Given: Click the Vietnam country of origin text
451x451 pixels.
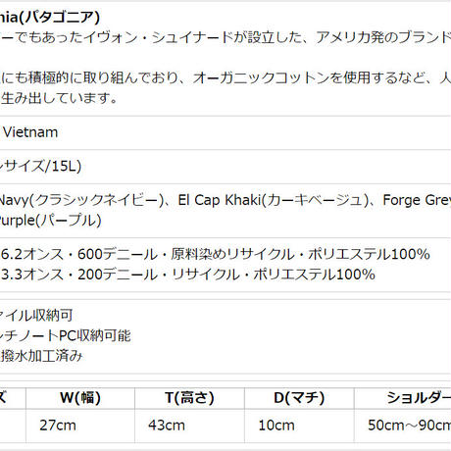Looking at the screenshot, I should (x=30, y=132).
